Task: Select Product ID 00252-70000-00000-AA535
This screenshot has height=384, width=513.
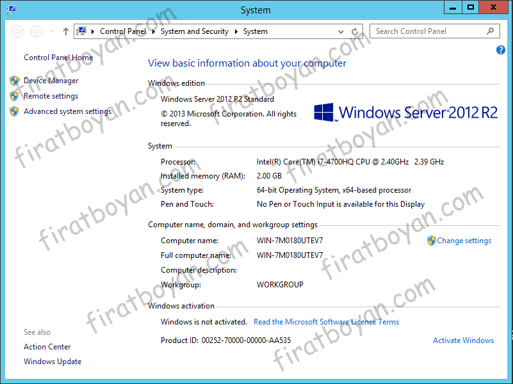Action: coord(246,340)
